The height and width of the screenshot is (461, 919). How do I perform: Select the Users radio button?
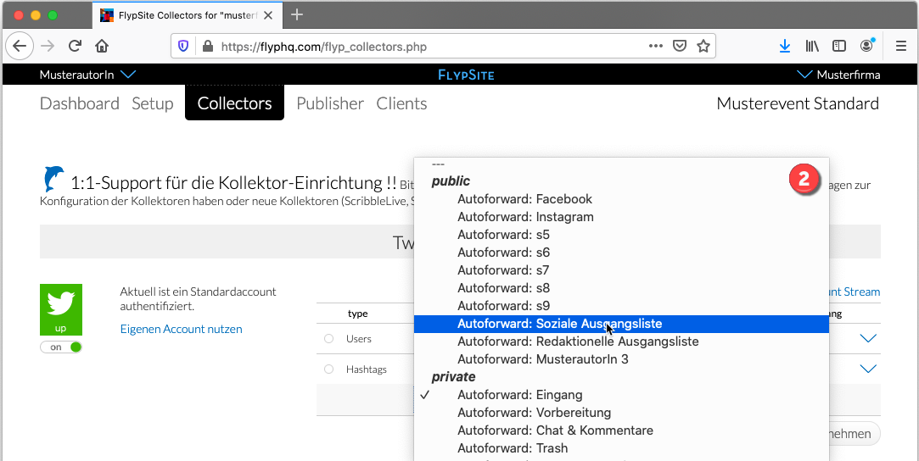(329, 339)
